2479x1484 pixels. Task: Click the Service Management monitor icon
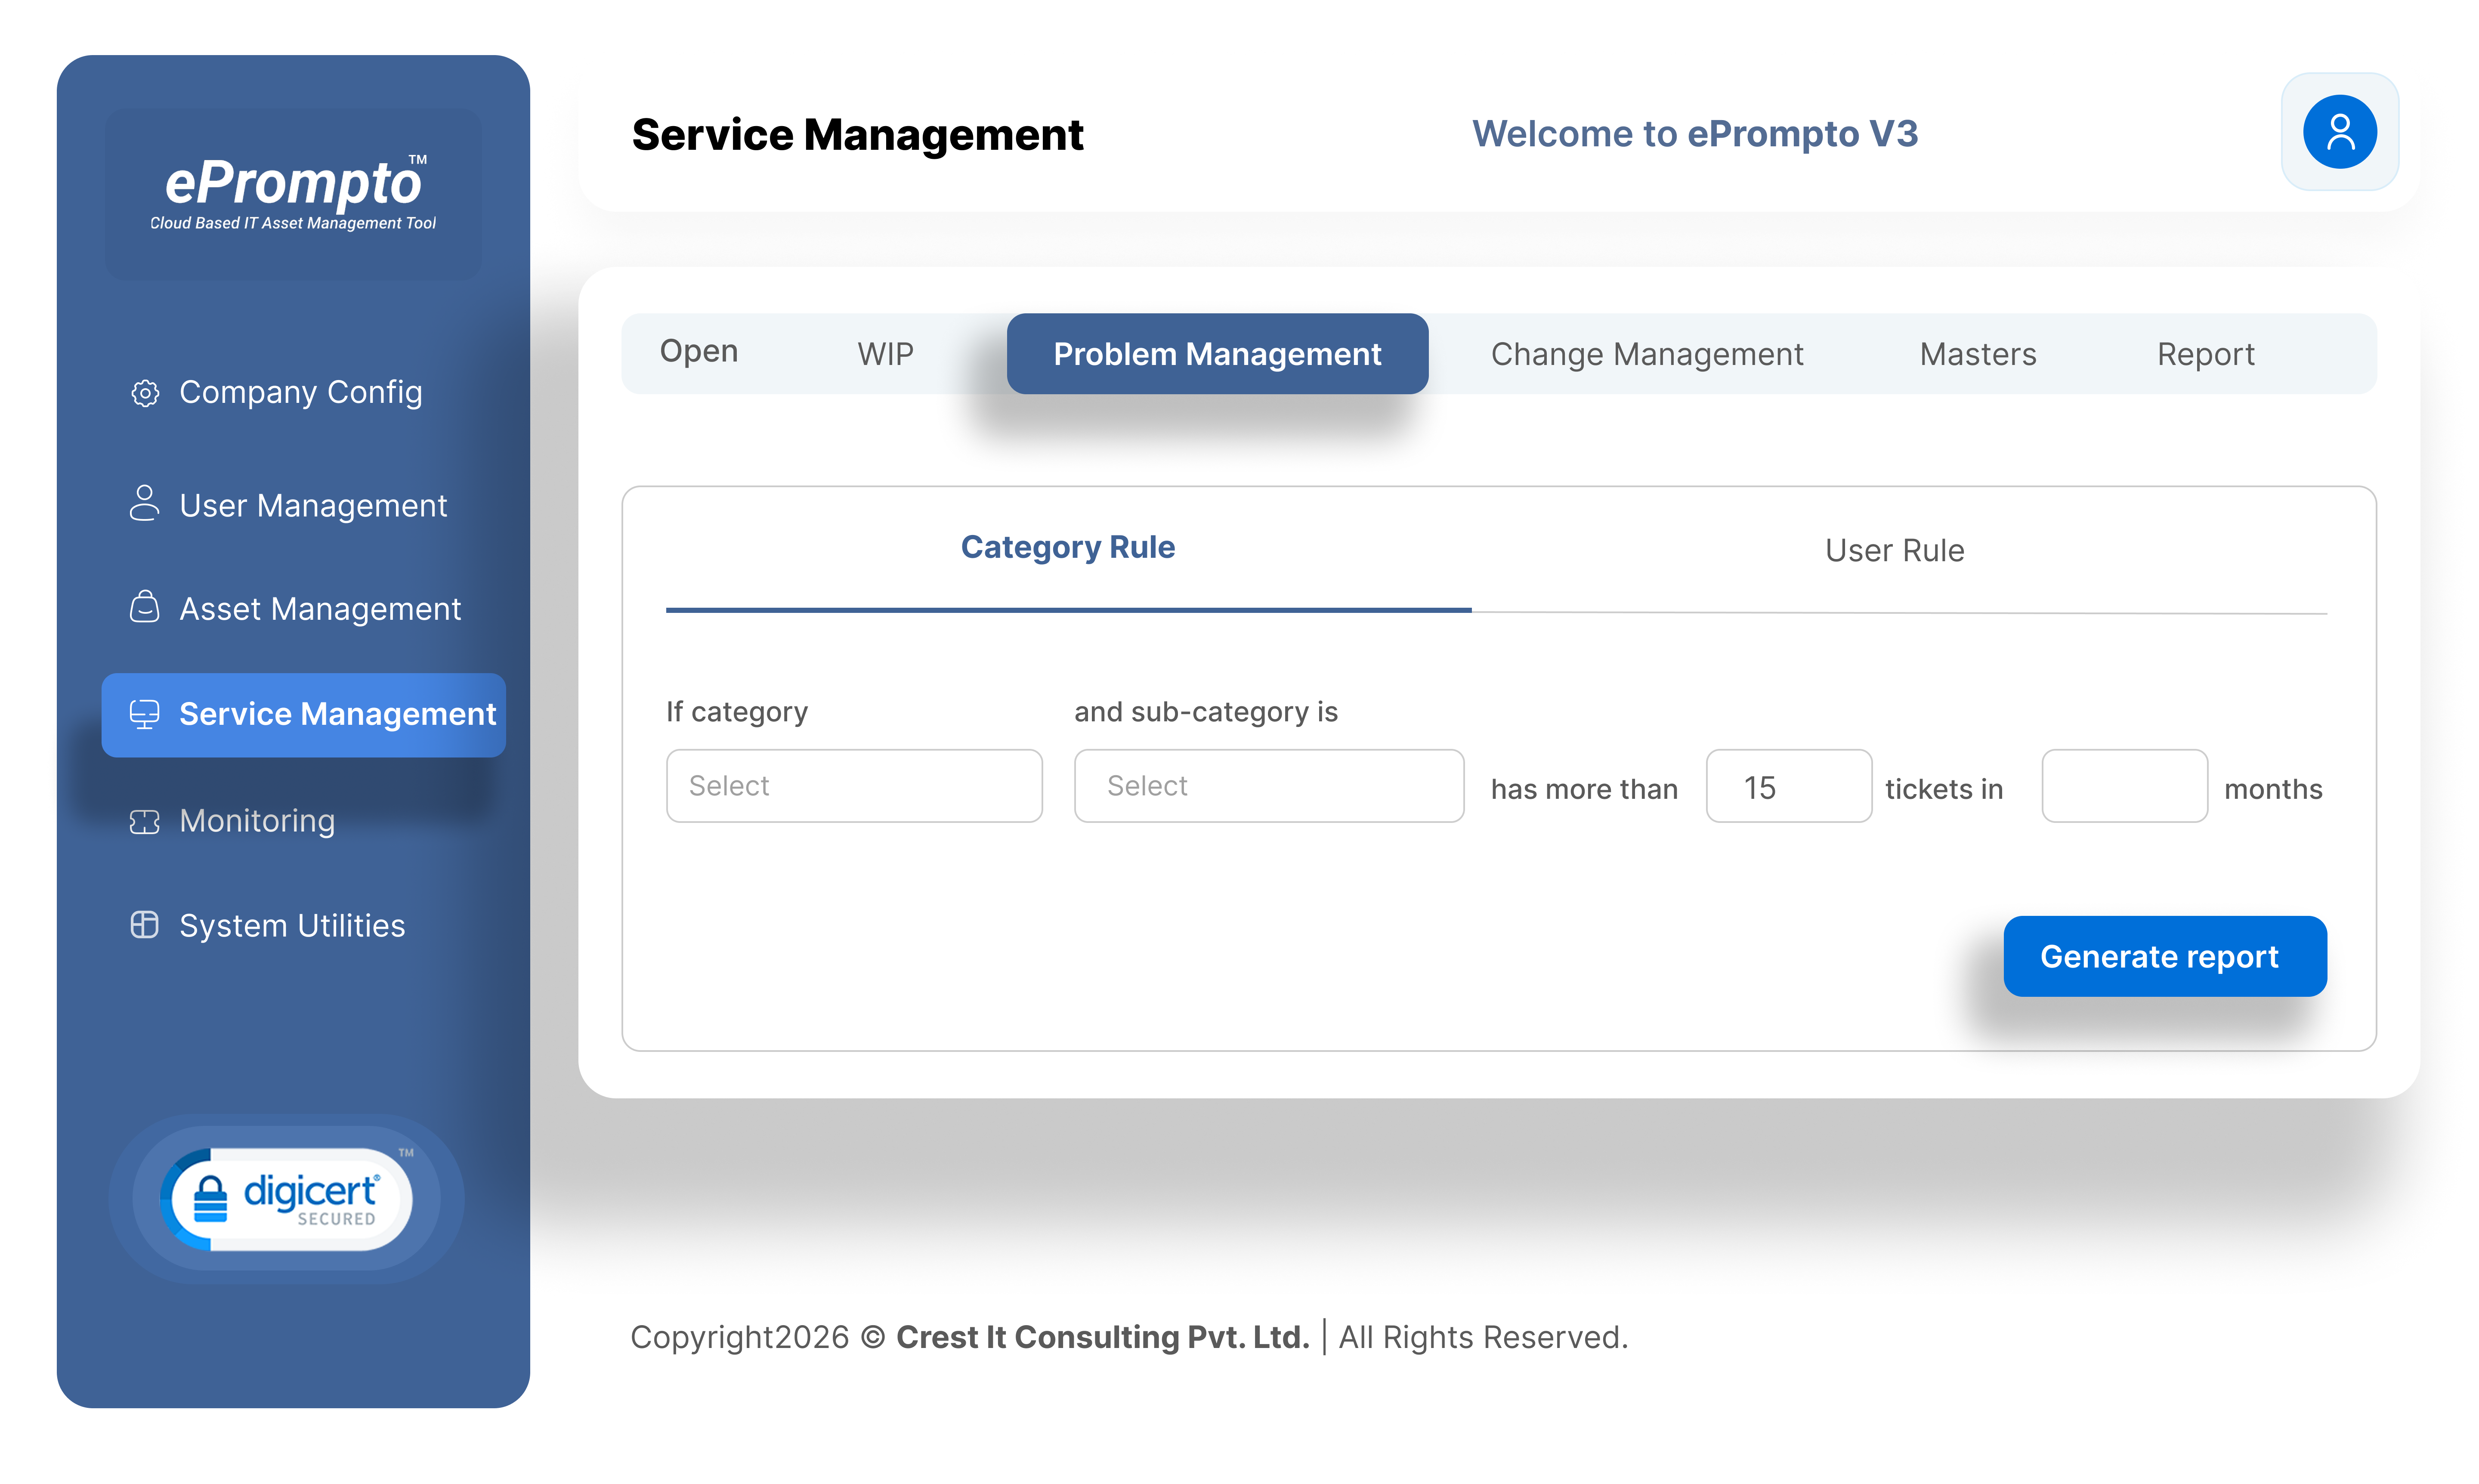pos(145,714)
